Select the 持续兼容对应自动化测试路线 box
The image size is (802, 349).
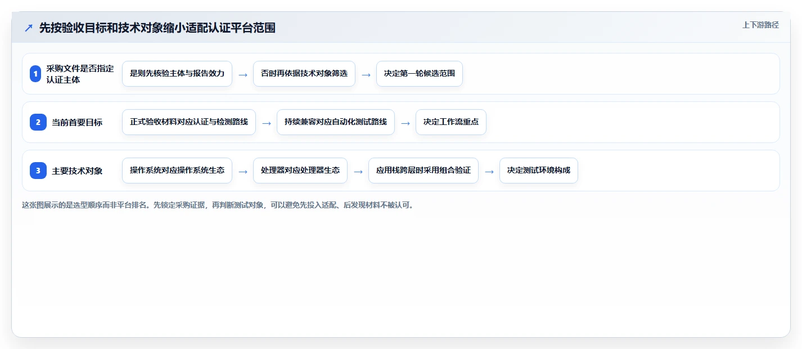336,122
